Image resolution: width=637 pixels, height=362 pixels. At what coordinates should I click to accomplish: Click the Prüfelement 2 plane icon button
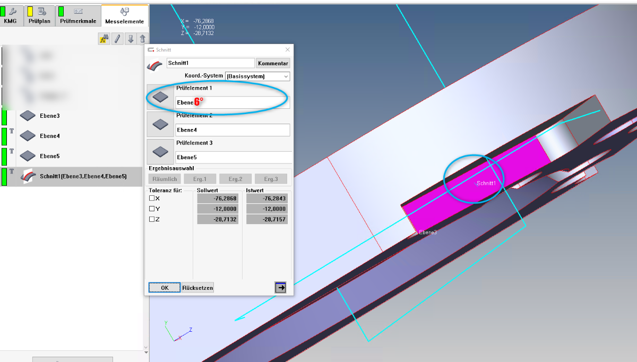tap(160, 124)
